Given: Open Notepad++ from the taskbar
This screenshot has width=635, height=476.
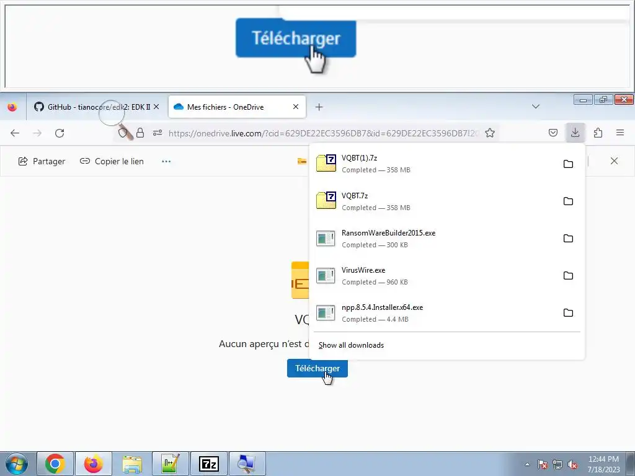Looking at the screenshot, I should tap(171, 464).
